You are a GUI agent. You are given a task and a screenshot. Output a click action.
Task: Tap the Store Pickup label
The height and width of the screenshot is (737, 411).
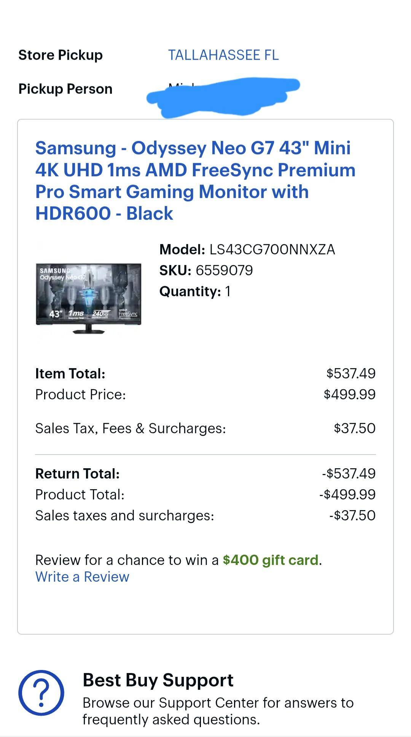click(x=61, y=55)
